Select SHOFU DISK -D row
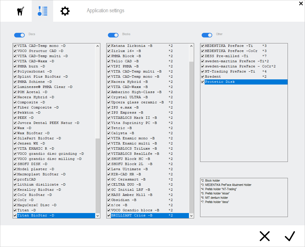 [x=54, y=164]
